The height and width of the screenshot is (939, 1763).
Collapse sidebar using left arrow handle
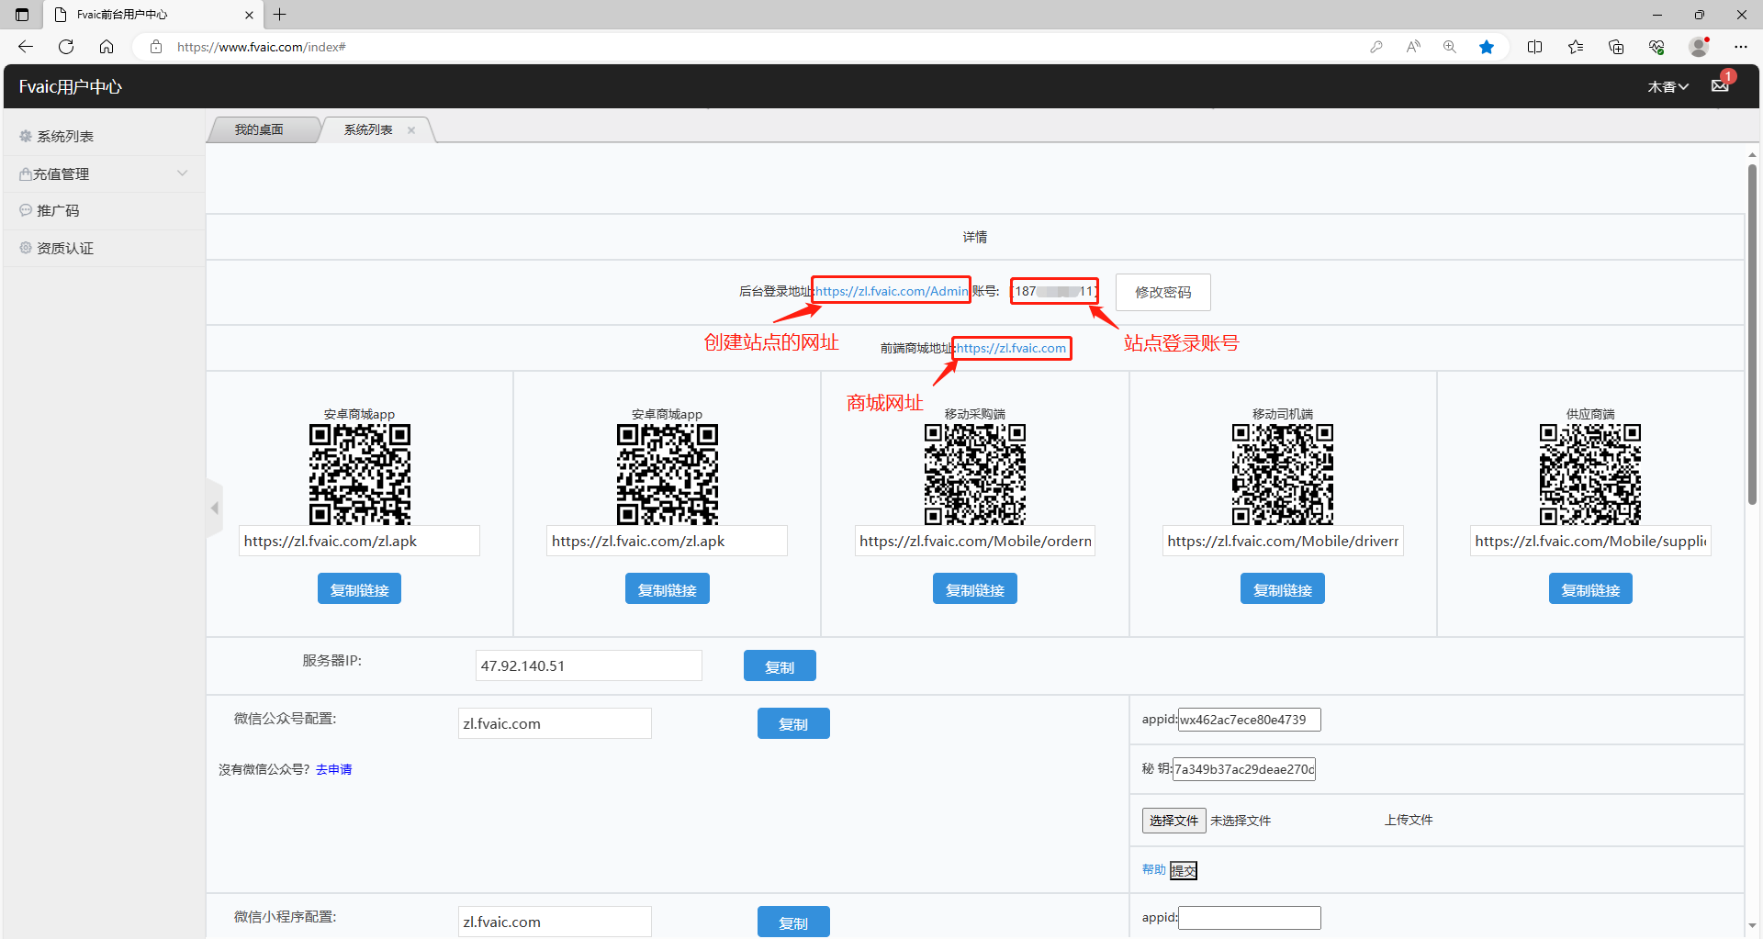[215, 508]
